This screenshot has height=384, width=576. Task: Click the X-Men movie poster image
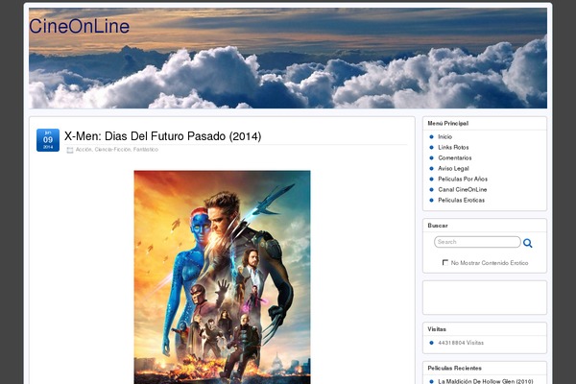point(223,277)
